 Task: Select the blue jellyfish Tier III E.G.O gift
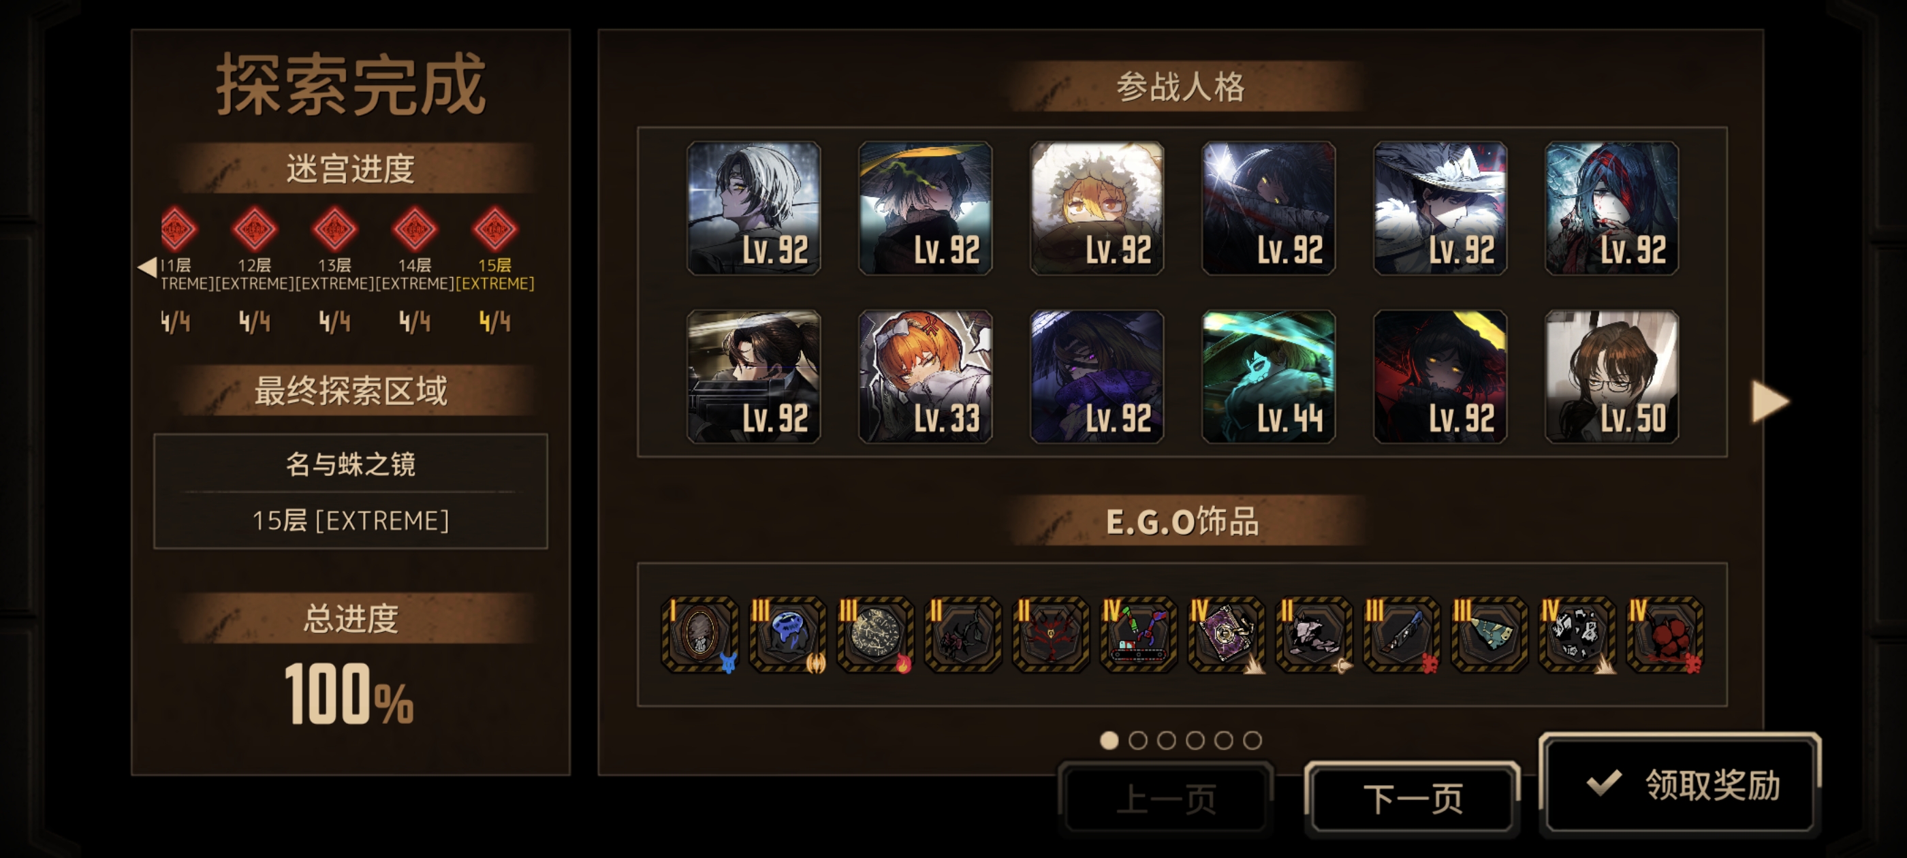coord(787,635)
